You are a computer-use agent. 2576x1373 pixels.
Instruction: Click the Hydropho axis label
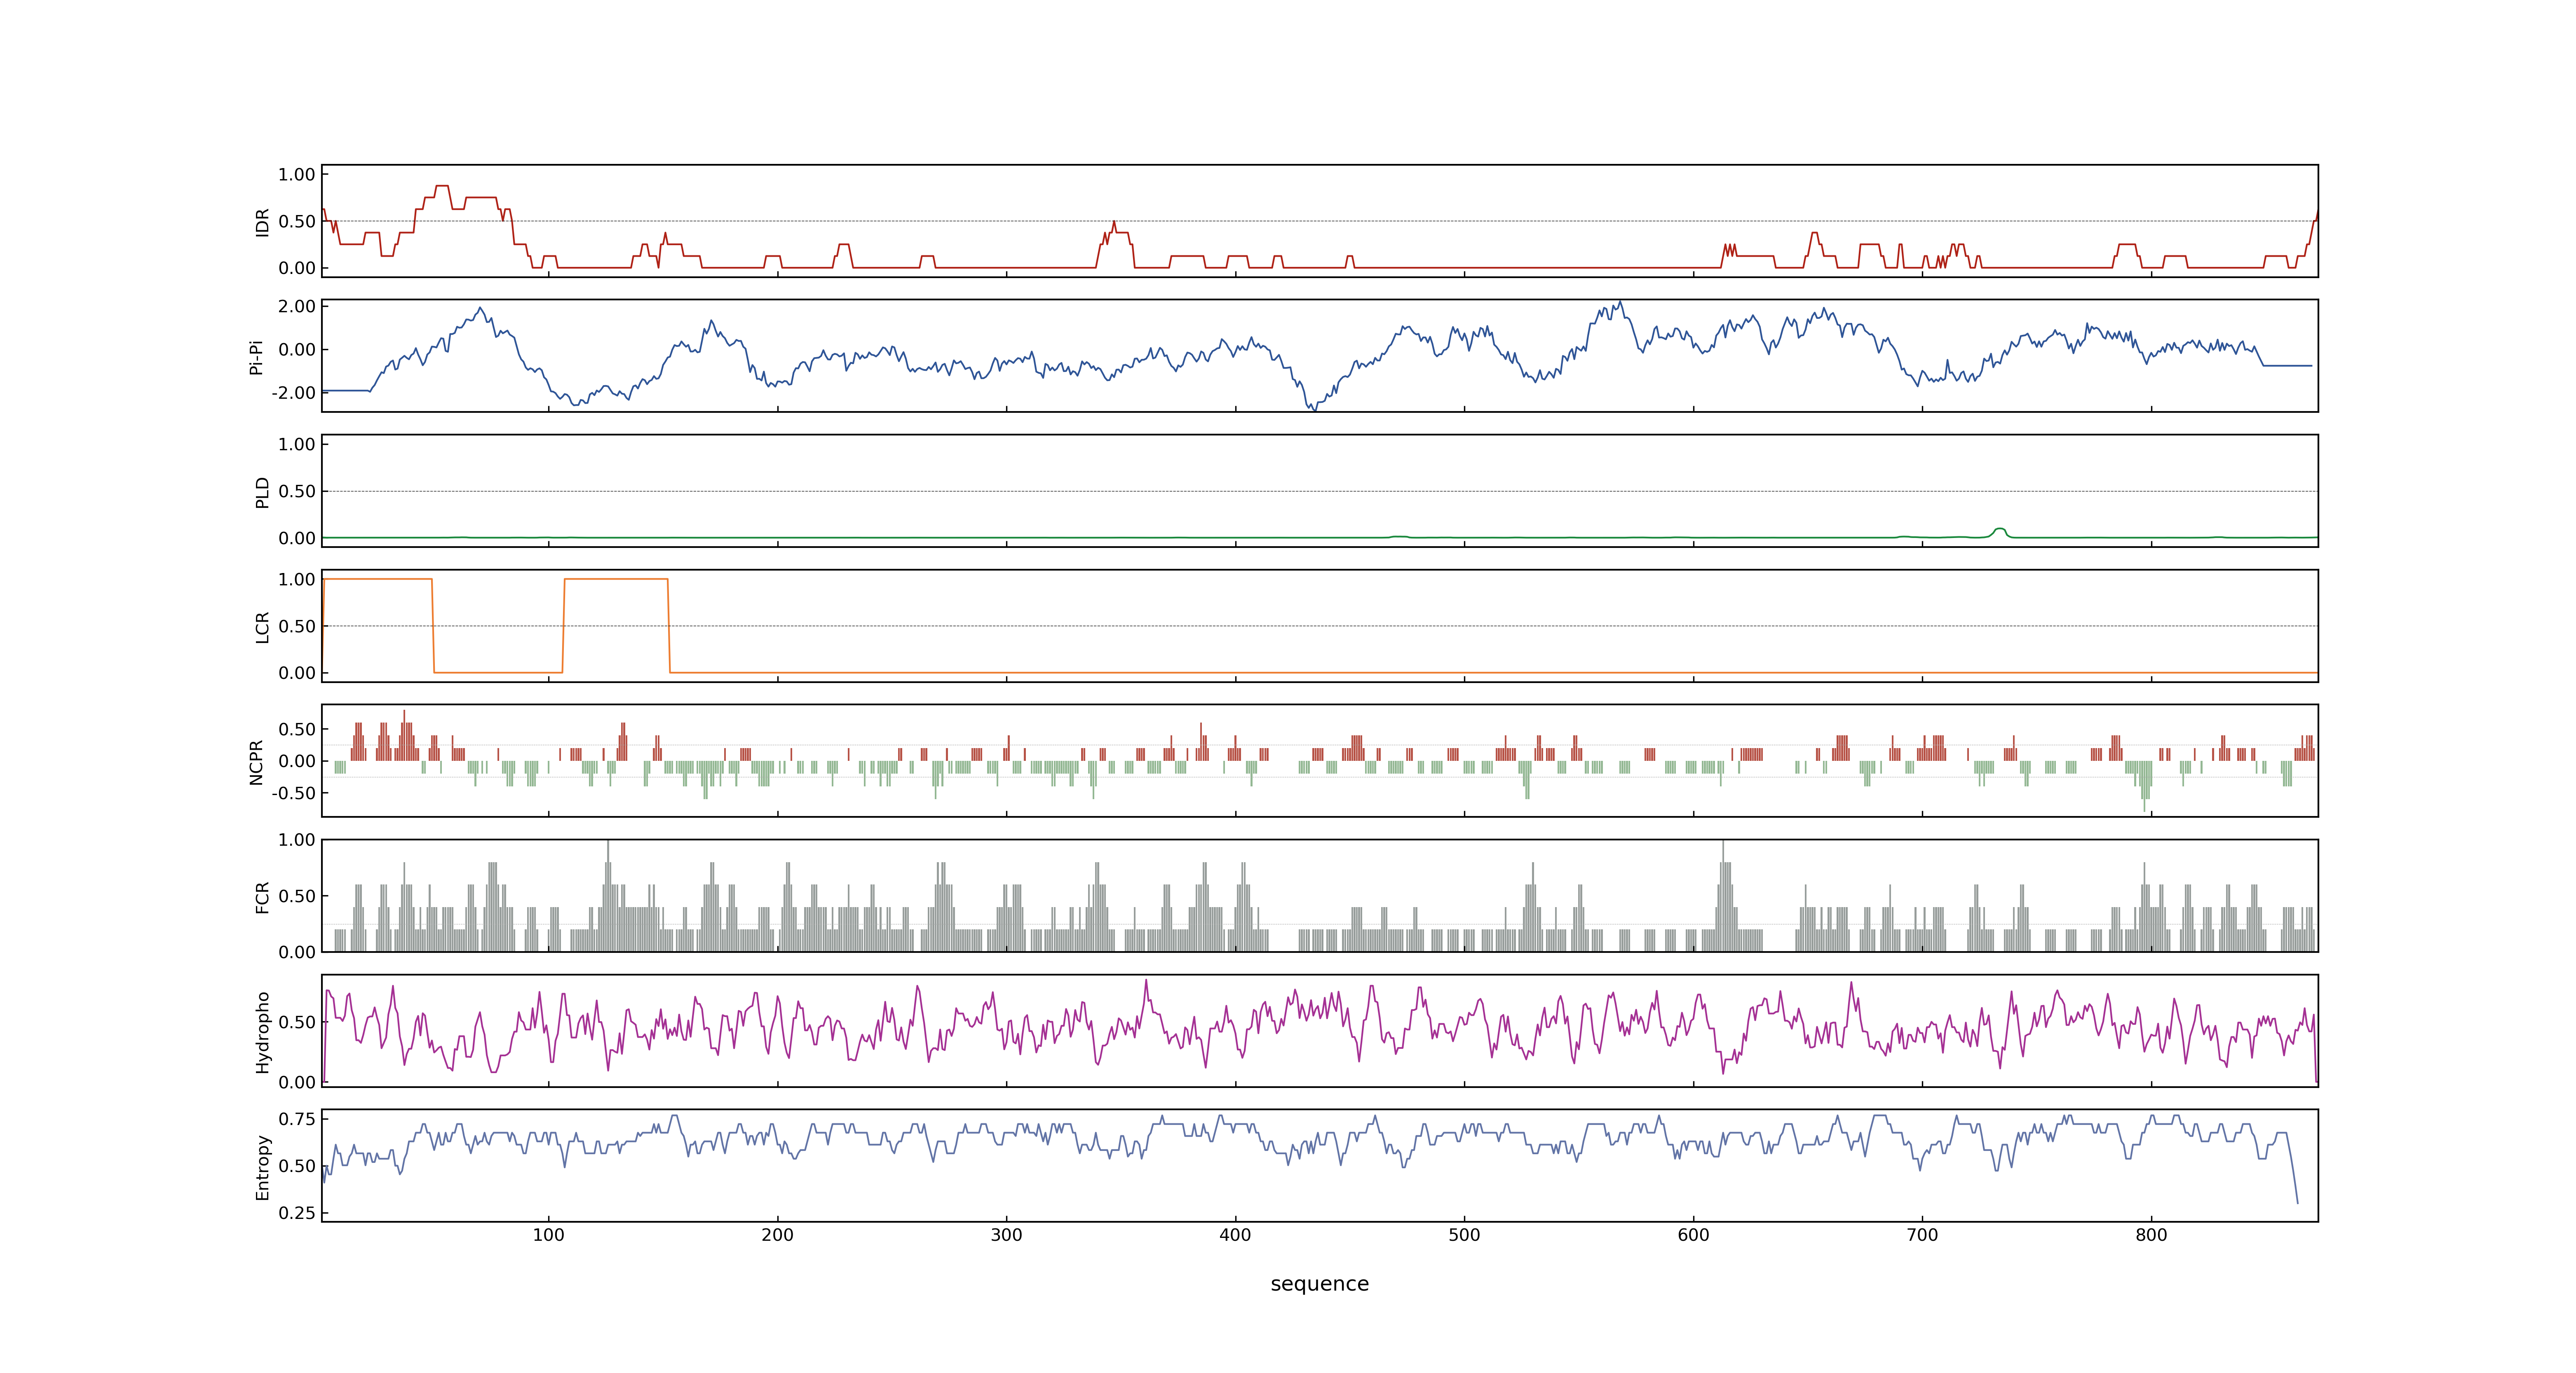click(x=262, y=1032)
